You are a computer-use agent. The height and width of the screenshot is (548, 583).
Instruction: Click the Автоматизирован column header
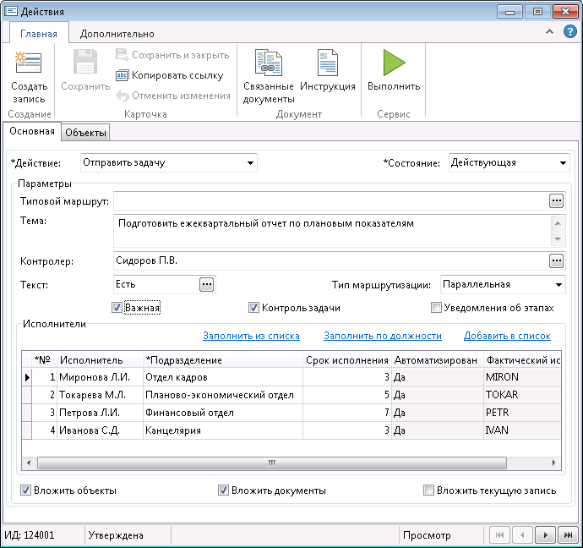point(438,360)
